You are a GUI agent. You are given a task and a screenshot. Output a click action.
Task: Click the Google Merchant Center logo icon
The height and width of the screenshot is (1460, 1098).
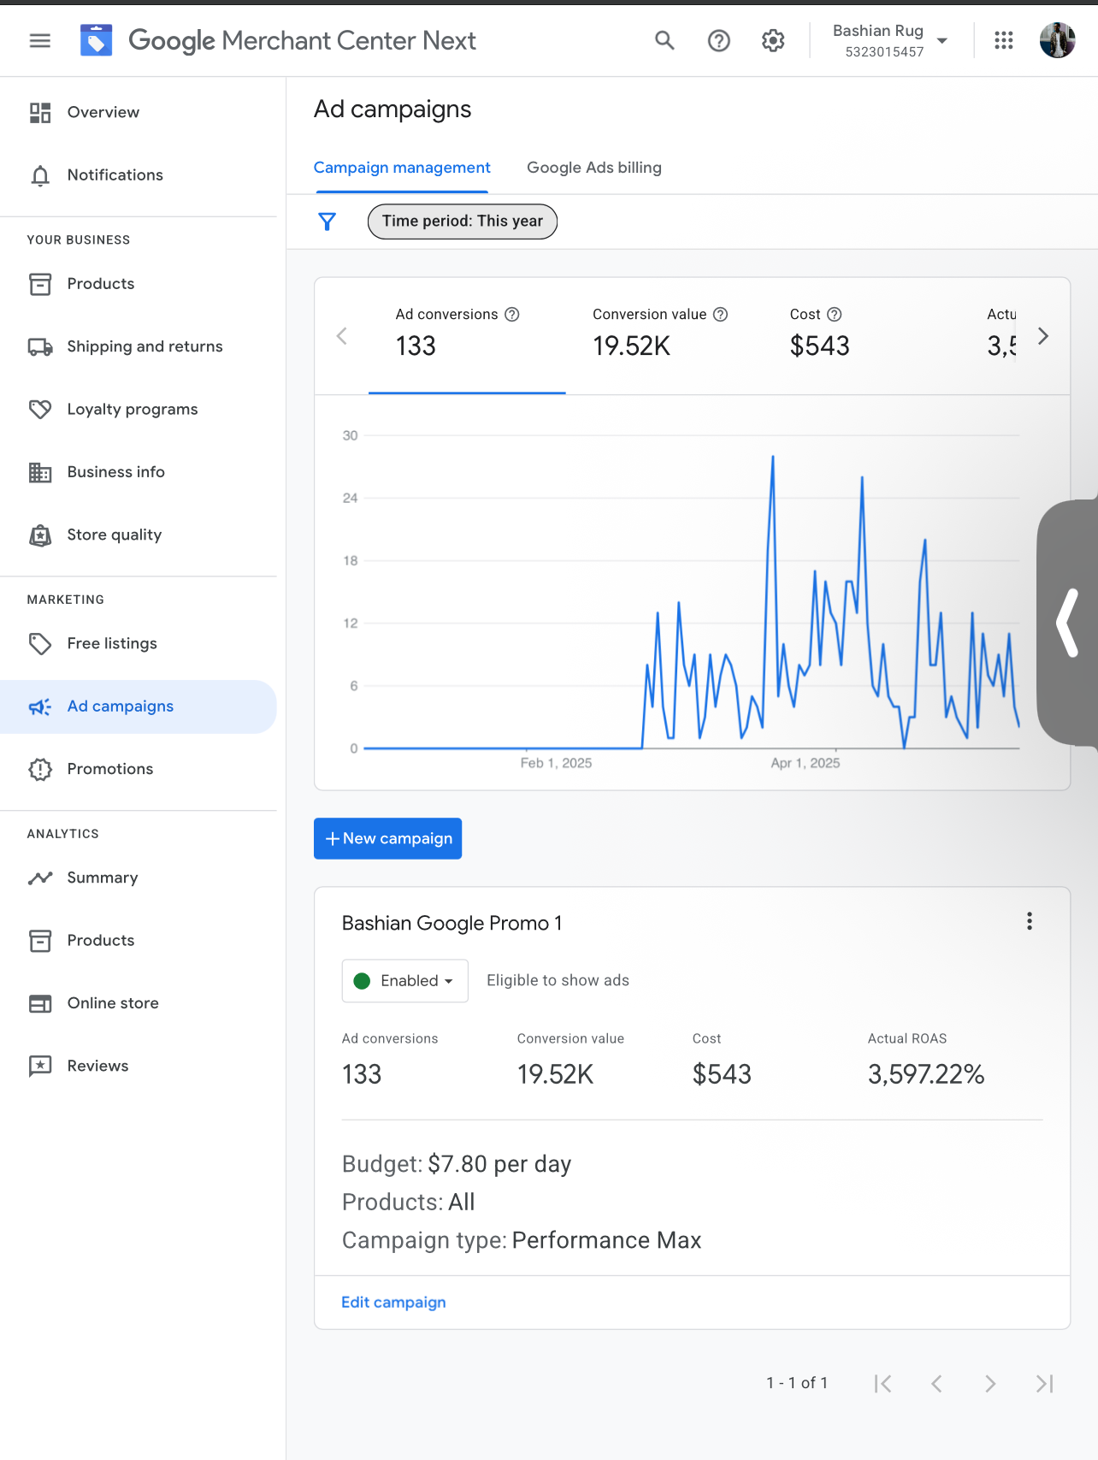(x=96, y=40)
